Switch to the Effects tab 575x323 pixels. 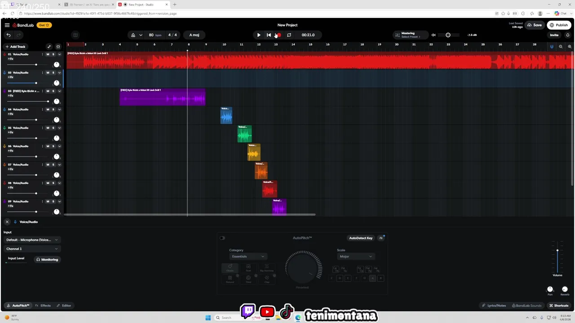pos(43,306)
